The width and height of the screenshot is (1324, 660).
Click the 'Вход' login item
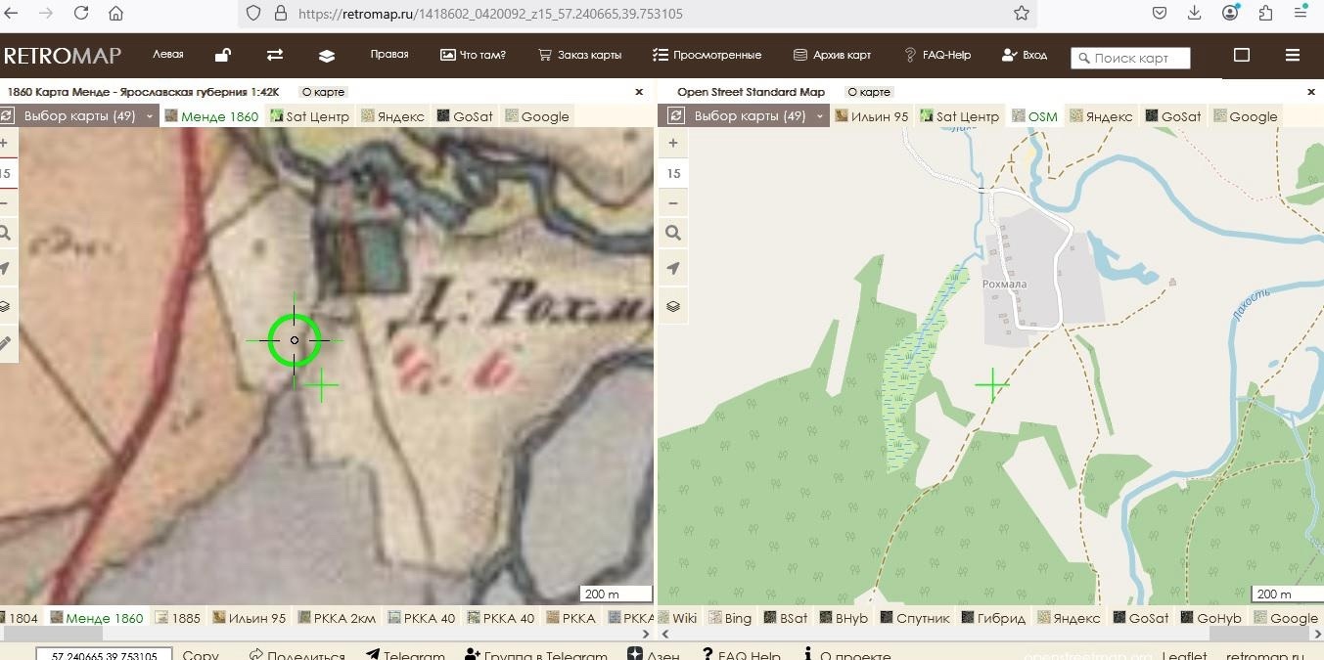click(x=1025, y=55)
